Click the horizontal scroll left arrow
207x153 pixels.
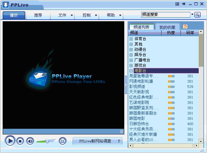point(131,146)
